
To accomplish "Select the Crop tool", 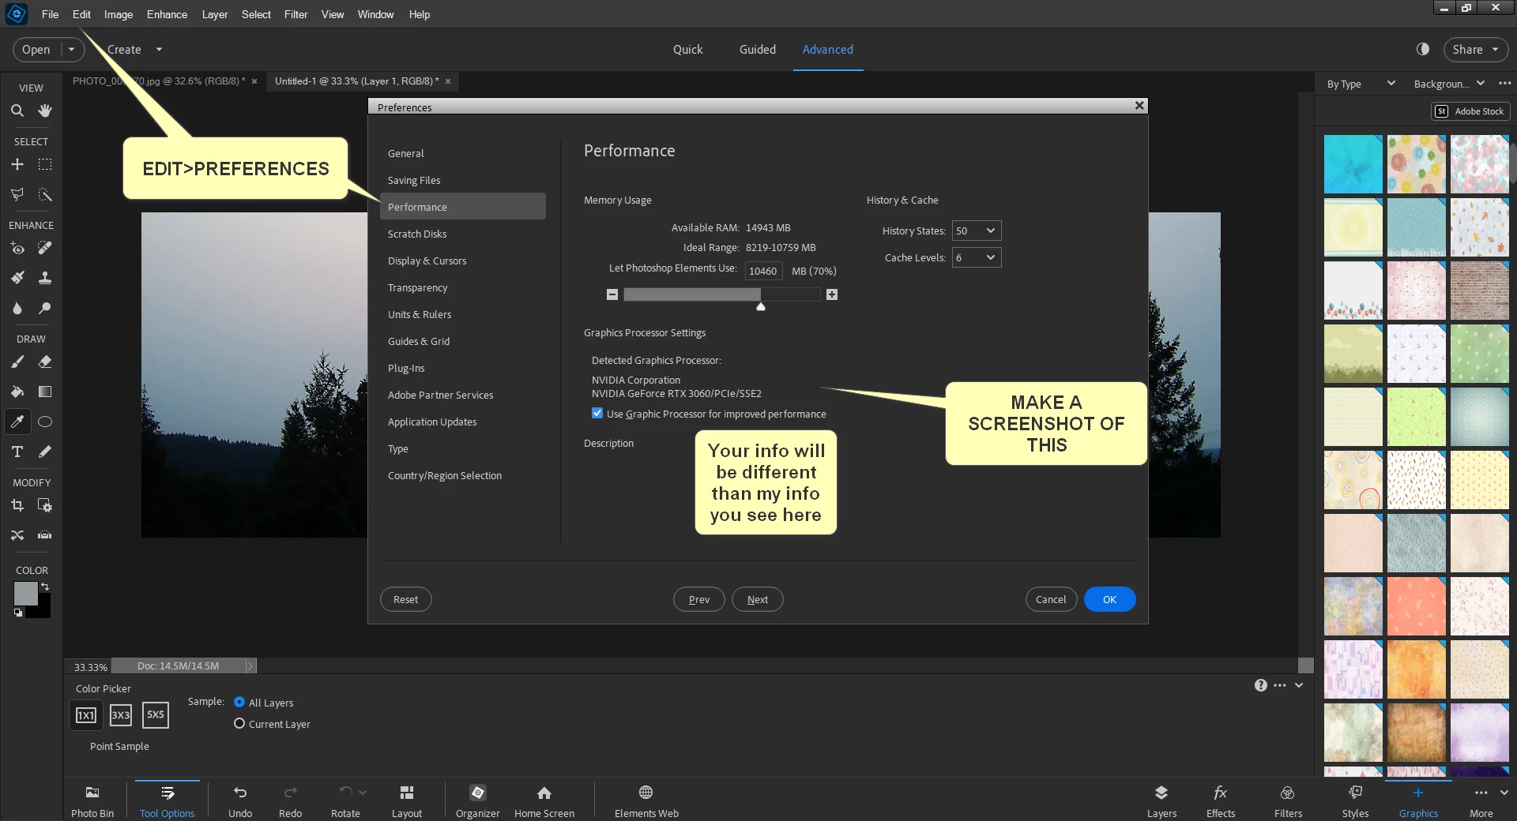I will (x=17, y=505).
